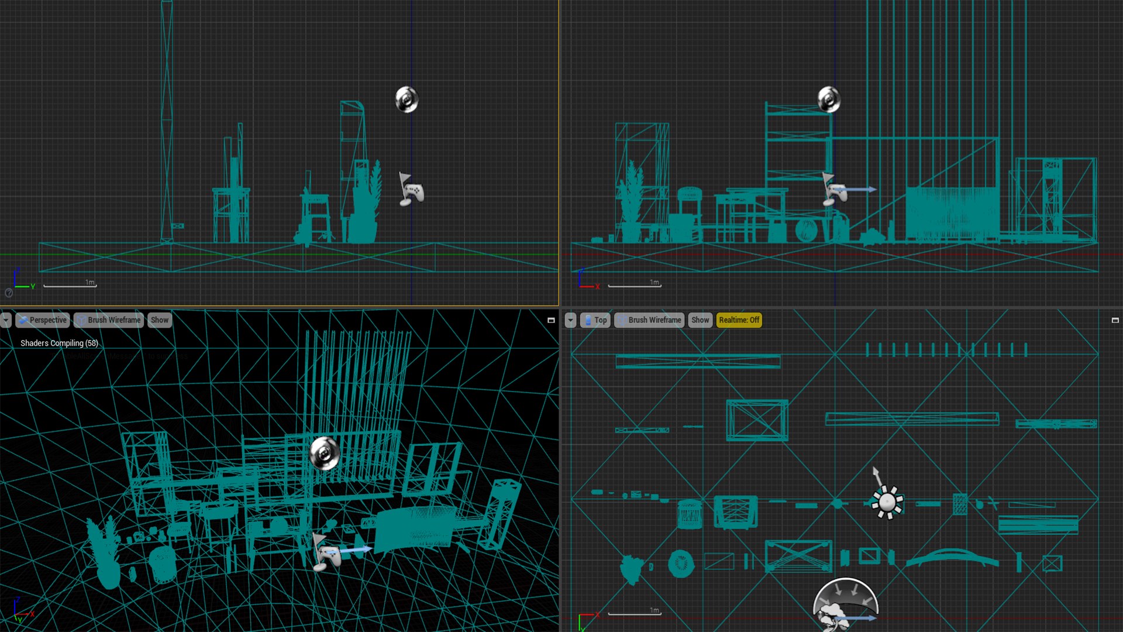Open Brush Wireframe view mode in Top viewport
1123x632 pixels.
[x=649, y=320]
